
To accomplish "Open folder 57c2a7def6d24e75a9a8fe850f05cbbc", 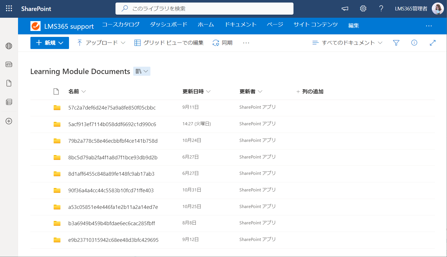I will tap(112, 108).
